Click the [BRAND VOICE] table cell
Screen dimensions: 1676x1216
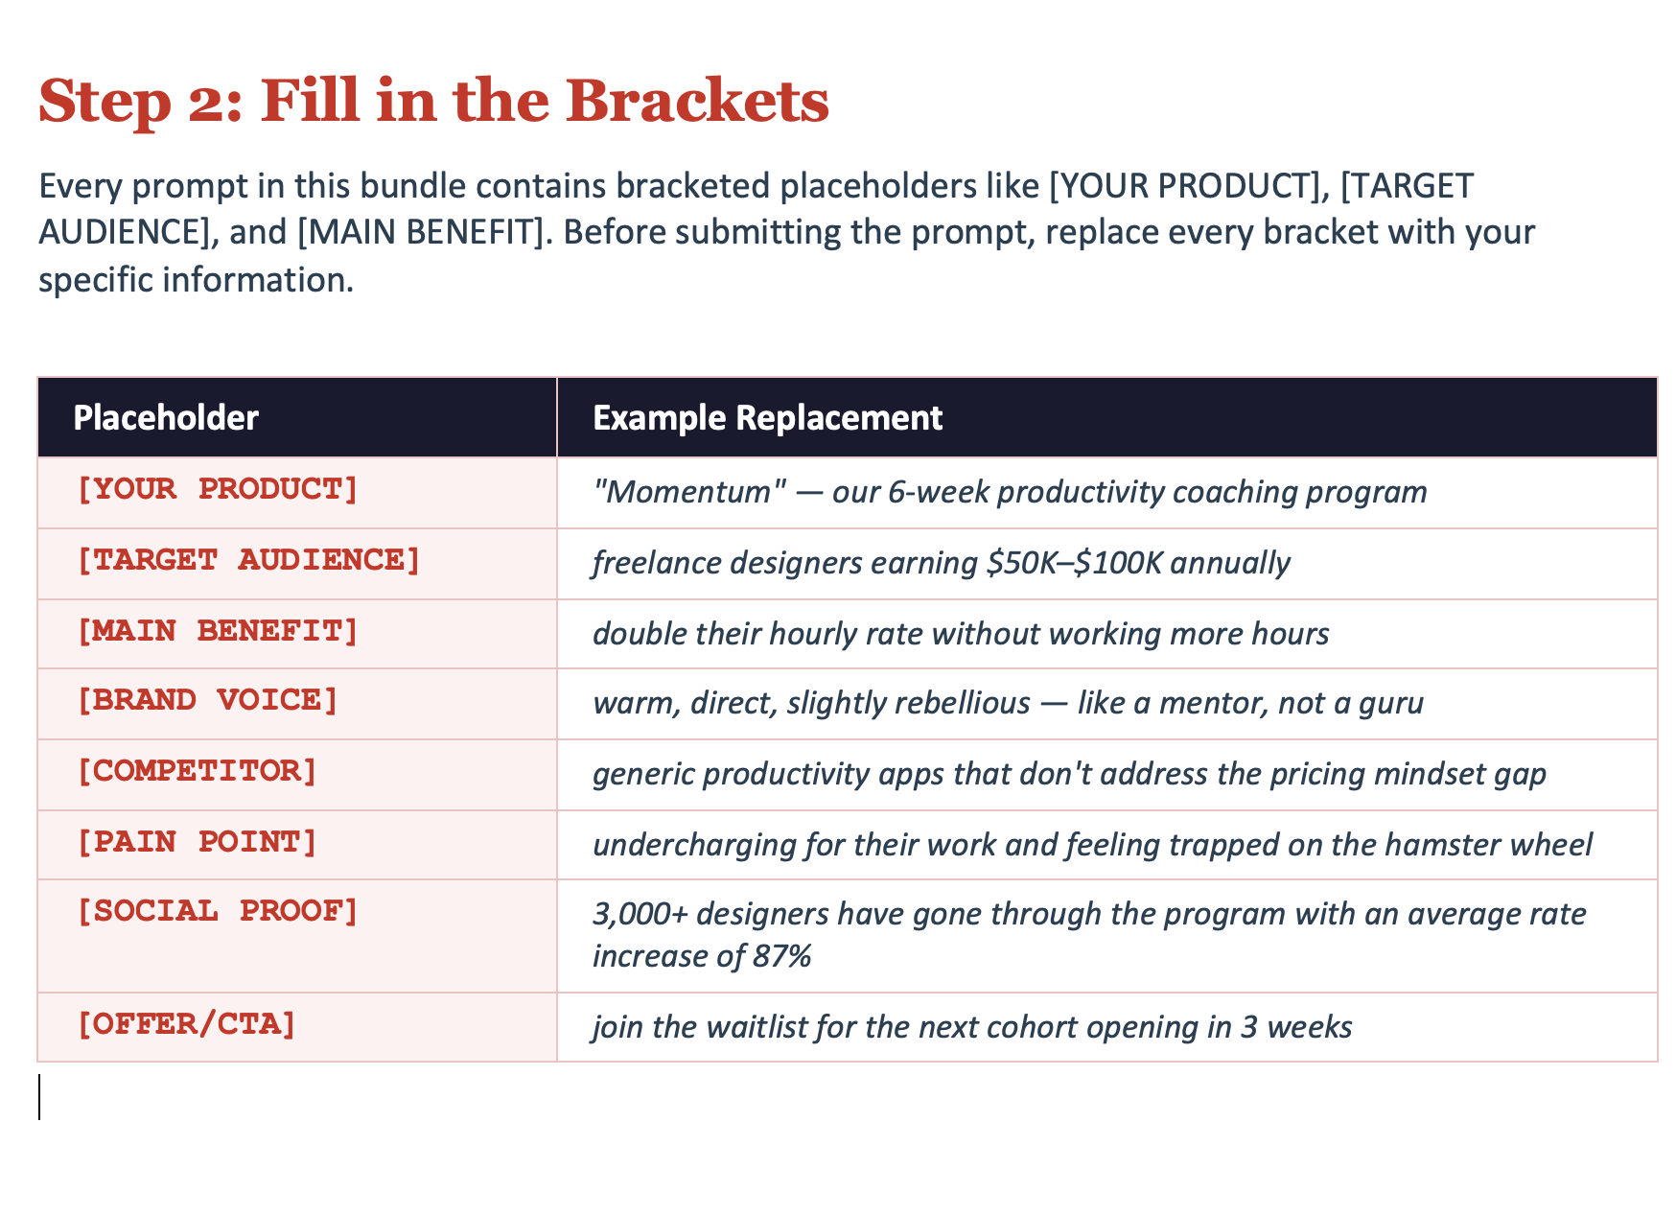pyautogui.click(x=207, y=702)
